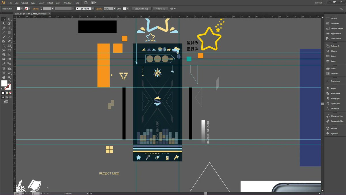Select the Column Graph tool
Screen dimensions: 346x195
pyautogui.click(x=9, y=68)
